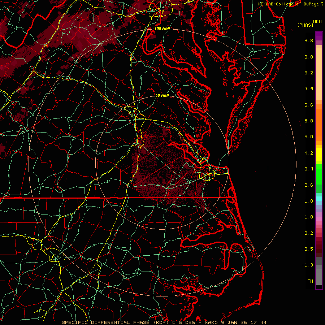The image size is (325, 325).
Task: Click the [PHAS] unit label
Action: tap(305, 25)
